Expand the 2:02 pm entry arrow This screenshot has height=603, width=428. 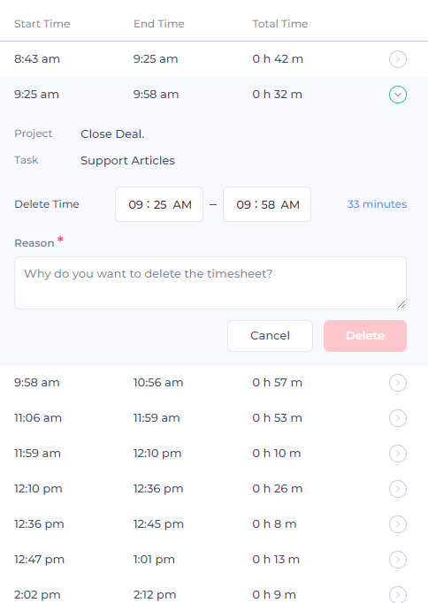tap(398, 594)
